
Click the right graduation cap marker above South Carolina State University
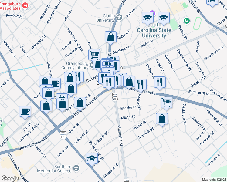[x=164, y=18]
